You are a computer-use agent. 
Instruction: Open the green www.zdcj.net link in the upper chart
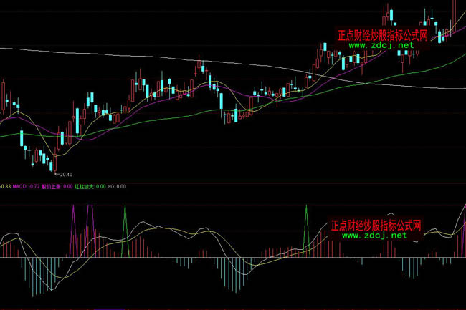(x=381, y=45)
